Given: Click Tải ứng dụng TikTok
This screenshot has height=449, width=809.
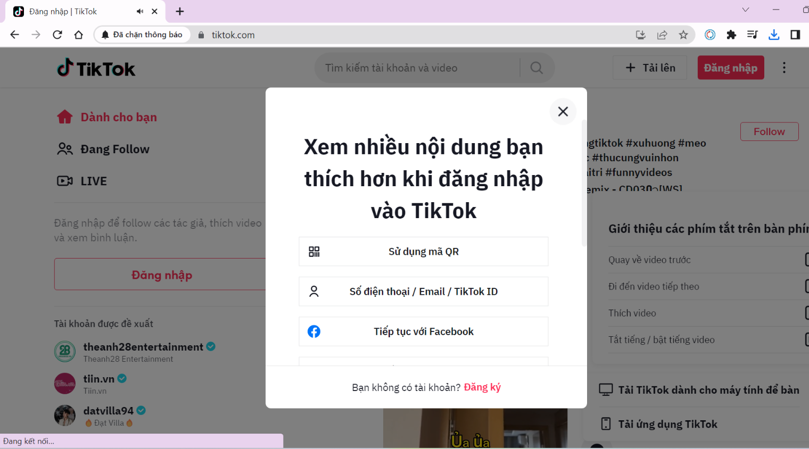Looking at the screenshot, I should pyautogui.click(x=659, y=424).
